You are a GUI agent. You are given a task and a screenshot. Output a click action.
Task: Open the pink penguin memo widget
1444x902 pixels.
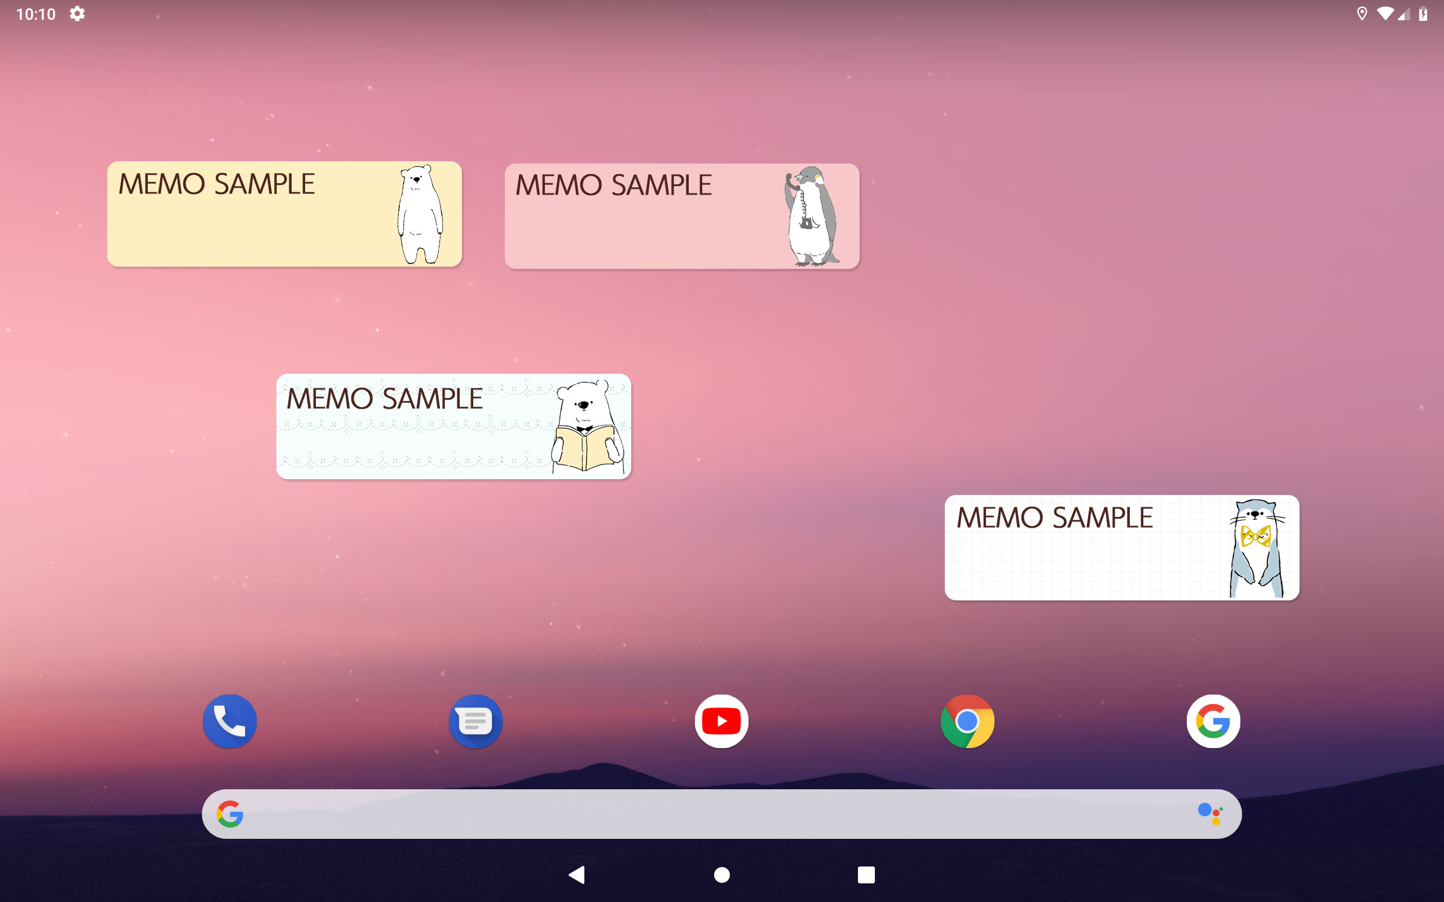(x=681, y=216)
